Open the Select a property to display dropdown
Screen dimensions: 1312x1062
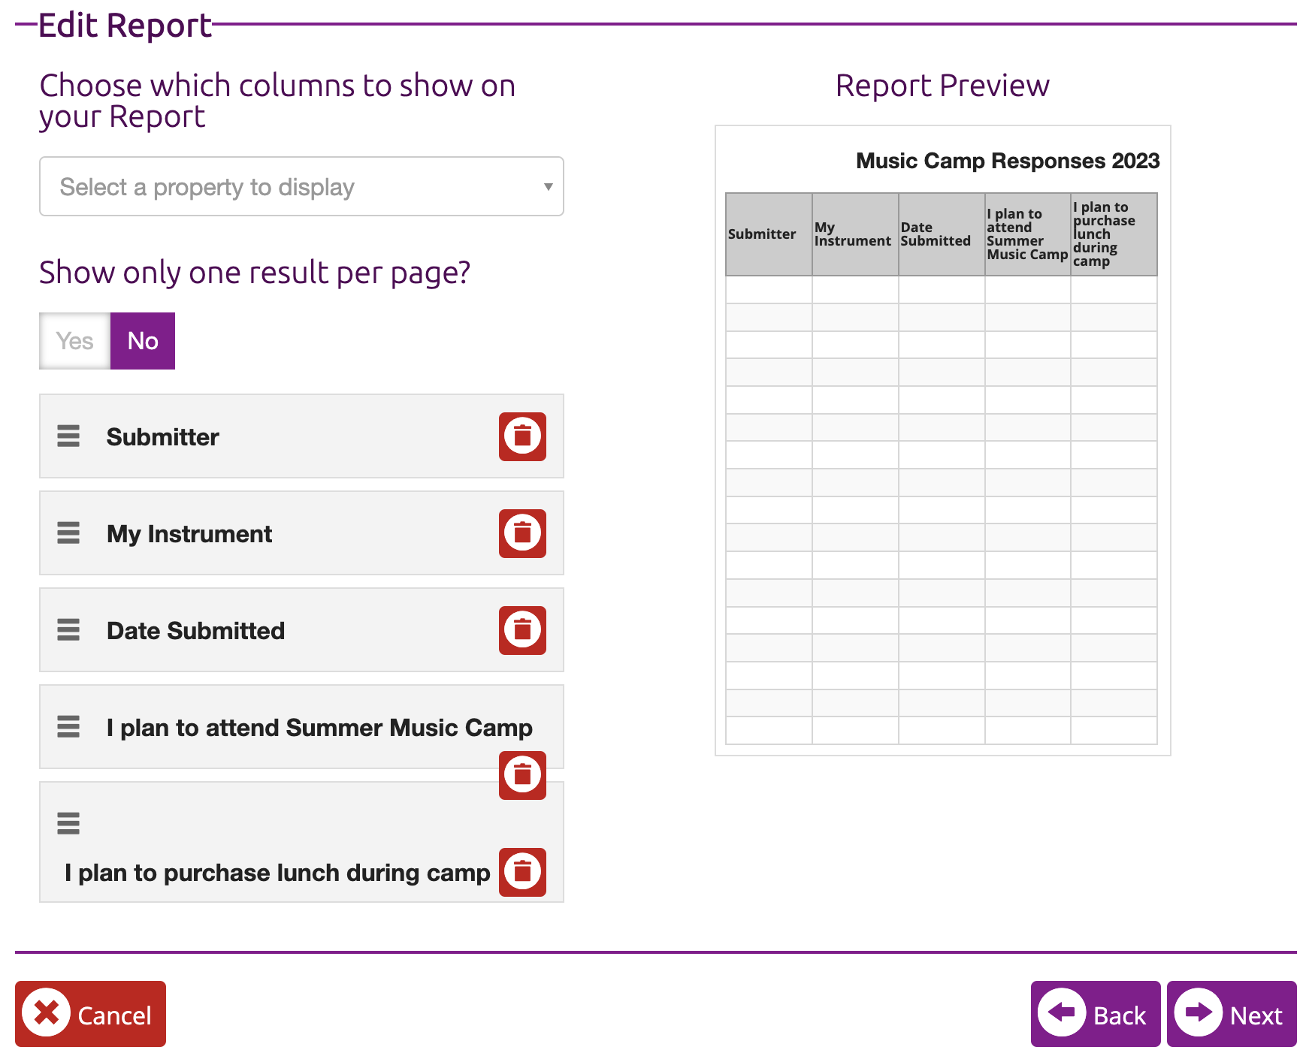pos(301,186)
